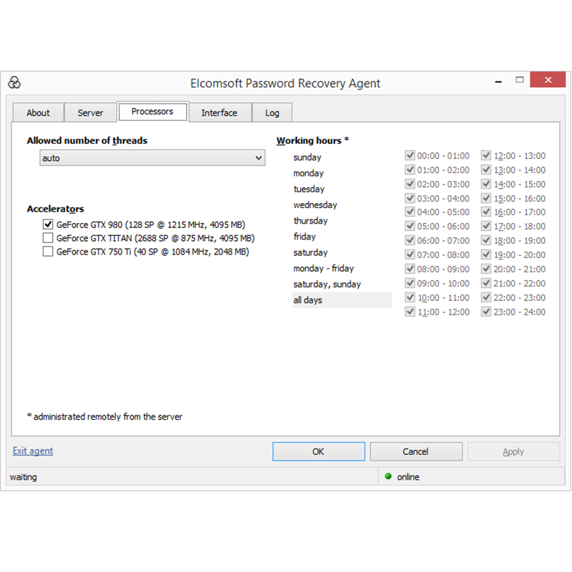Toggle the 15:00 - 16:00 hour checkbox

[x=486, y=198]
